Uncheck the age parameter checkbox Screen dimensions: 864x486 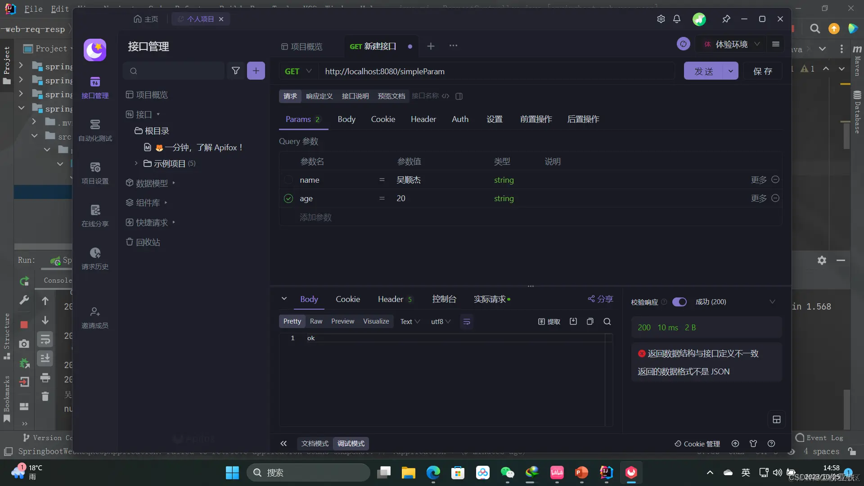[288, 198]
